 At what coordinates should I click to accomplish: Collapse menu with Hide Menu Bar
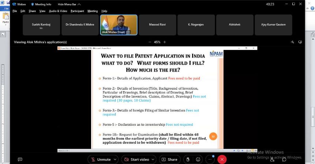(x=68, y=4)
